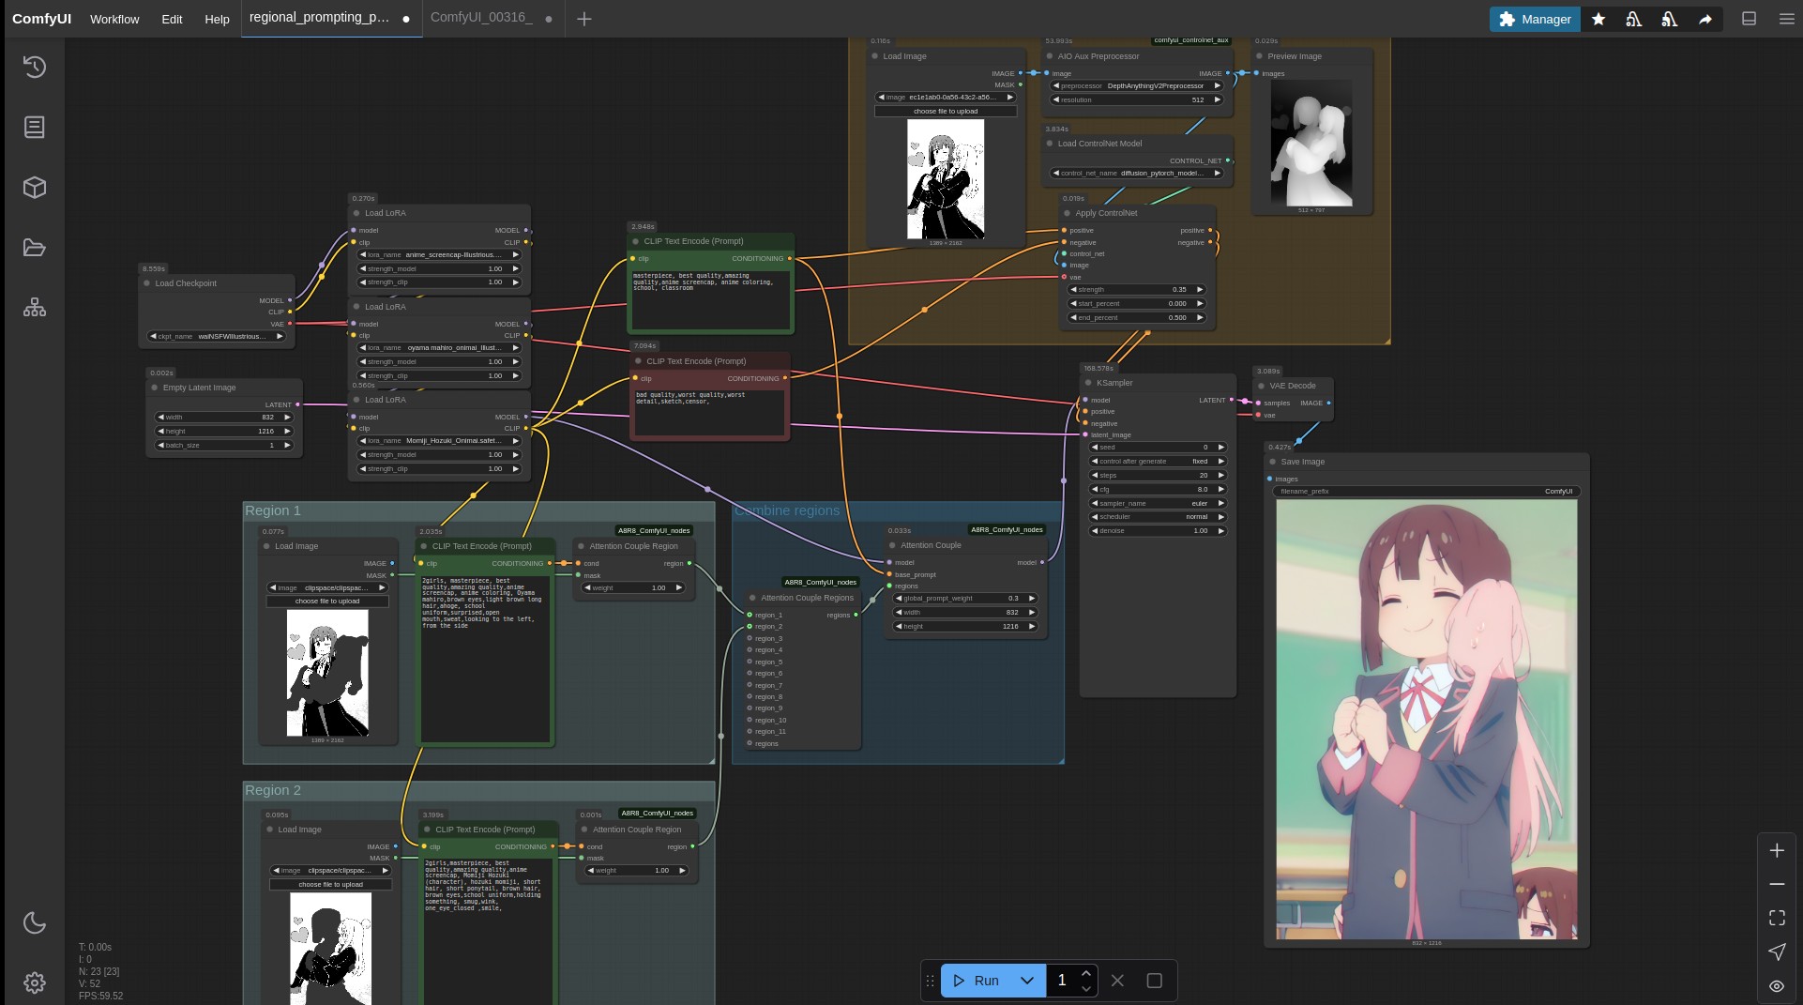Click the Manager puzzle button
Screen dimensions: 1803x1005
point(1535,19)
